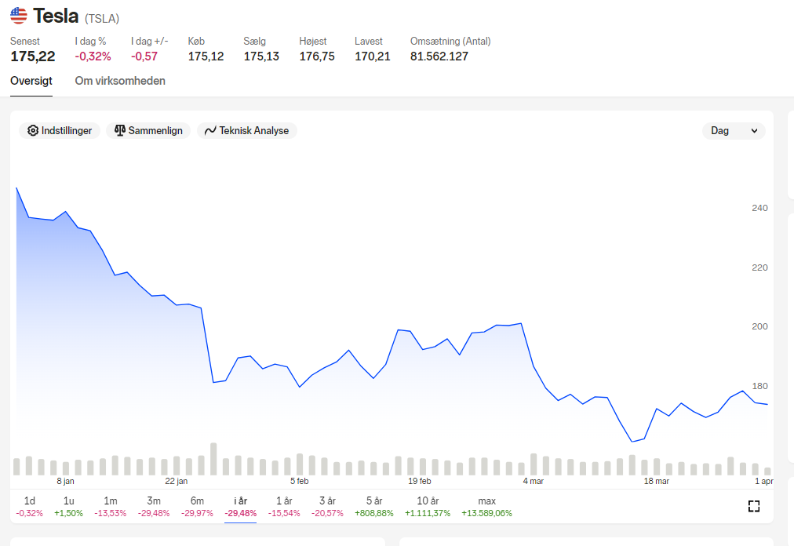The height and width of the screenshot is (546, 794).
Task: Open Indstillinger gear settings
Action: 60,131
